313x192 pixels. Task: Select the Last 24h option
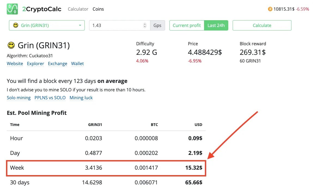(x=216, y=25)
